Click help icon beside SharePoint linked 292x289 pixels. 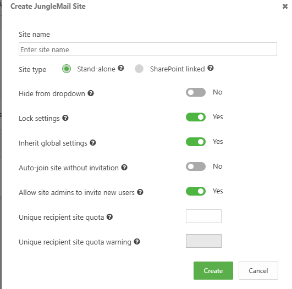pyautogui.click(x=211, y=68)
